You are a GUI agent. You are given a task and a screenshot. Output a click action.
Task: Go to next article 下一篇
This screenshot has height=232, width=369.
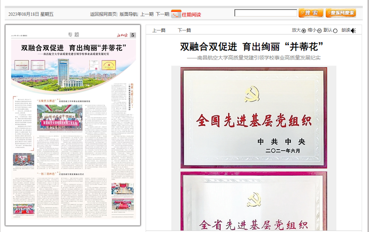point(184,30)
